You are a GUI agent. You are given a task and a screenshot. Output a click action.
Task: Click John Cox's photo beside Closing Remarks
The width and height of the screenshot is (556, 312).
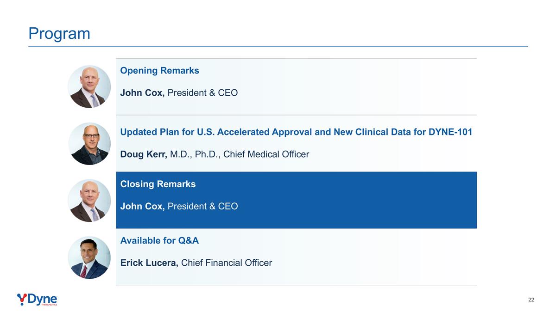pos(89,201)
